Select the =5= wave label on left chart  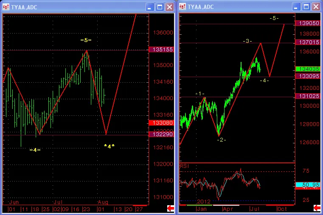point(86,40)
